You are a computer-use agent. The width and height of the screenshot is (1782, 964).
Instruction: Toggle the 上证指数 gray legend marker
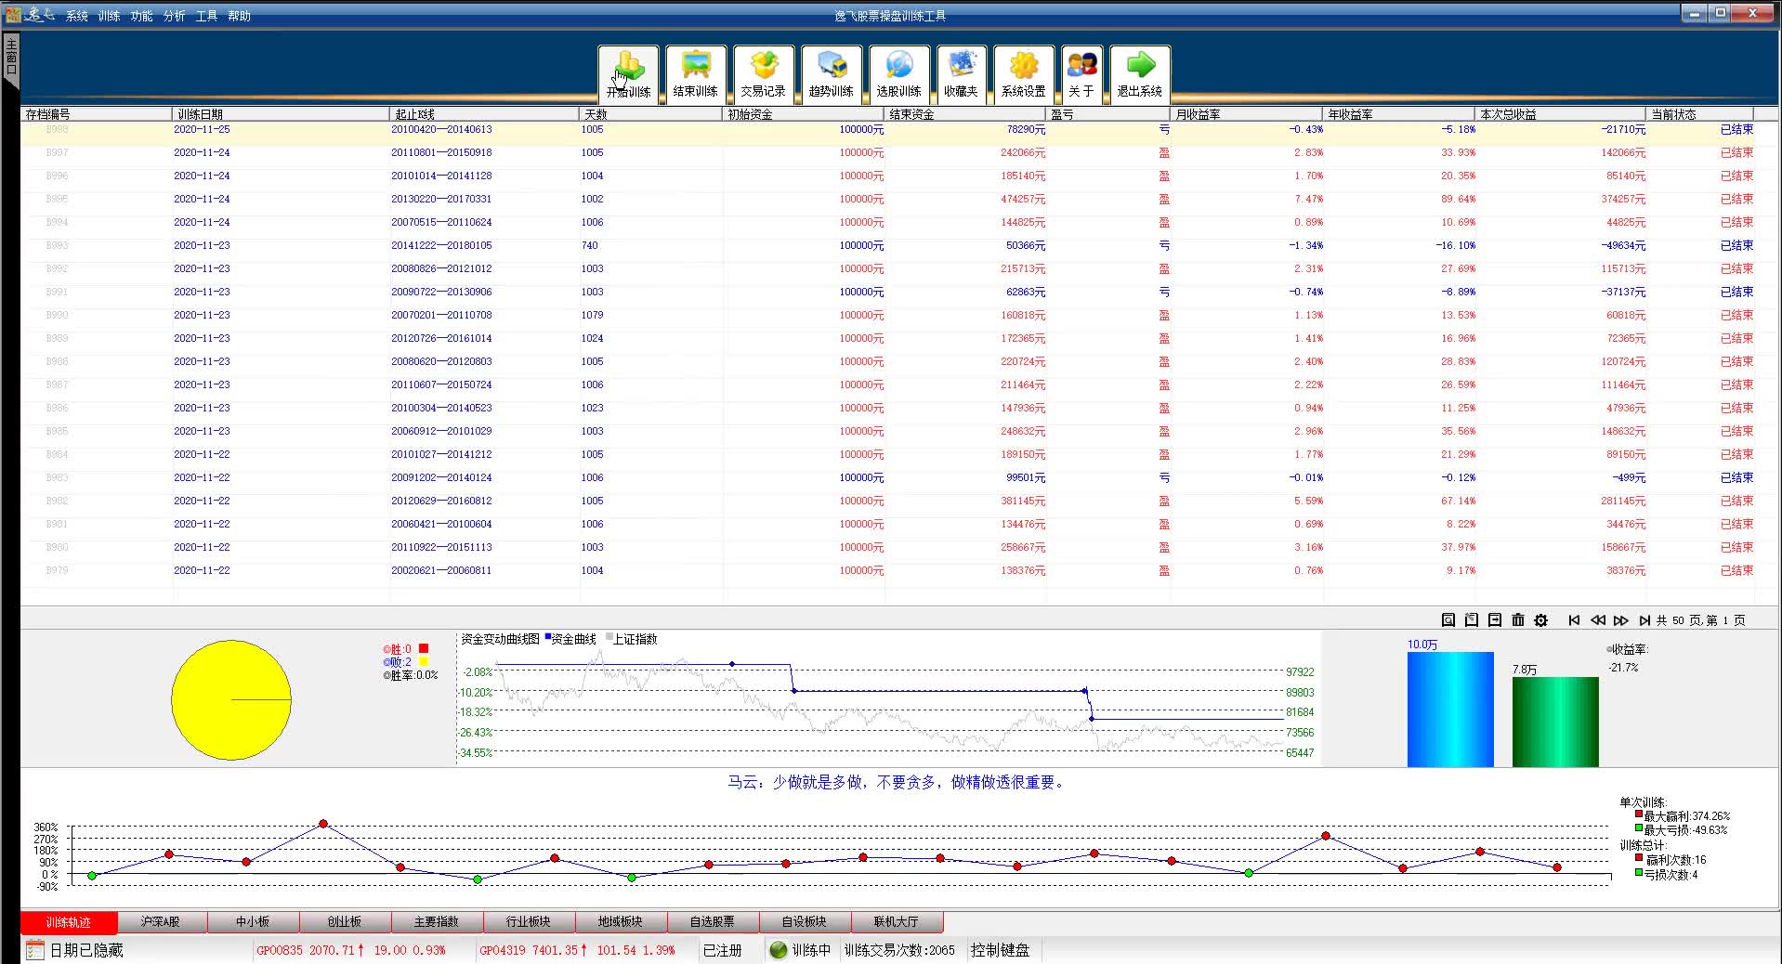(x=609, y=637)
